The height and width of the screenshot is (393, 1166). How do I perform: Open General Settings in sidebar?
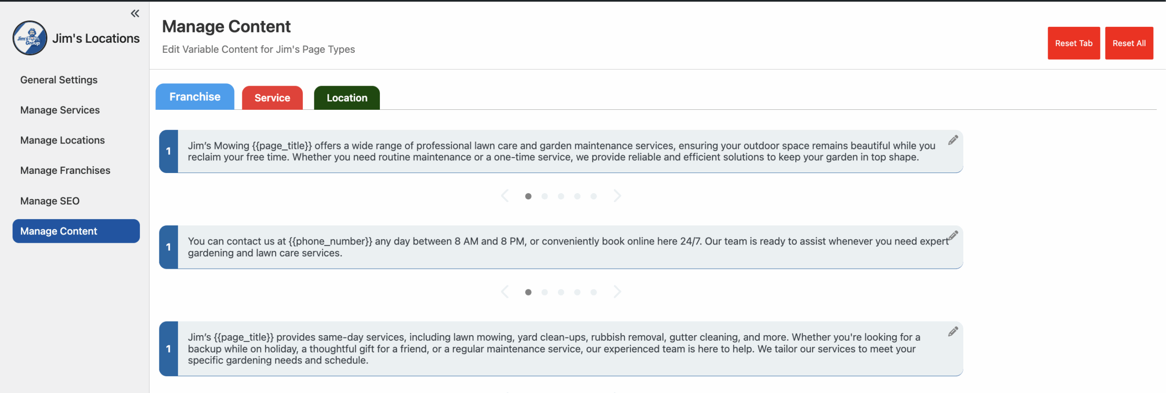click(x=59, y=80)
